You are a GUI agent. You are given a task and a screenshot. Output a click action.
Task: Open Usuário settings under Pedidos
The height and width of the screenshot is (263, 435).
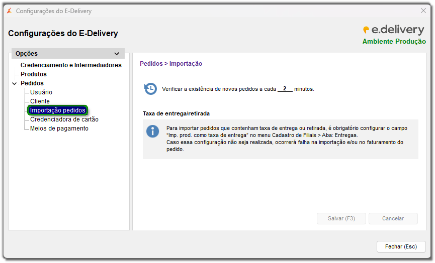coord(41,92)
